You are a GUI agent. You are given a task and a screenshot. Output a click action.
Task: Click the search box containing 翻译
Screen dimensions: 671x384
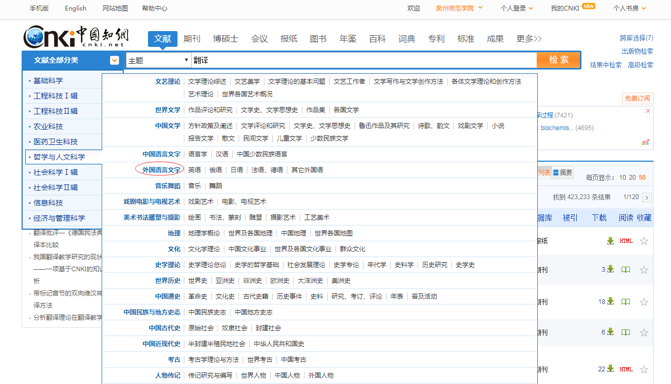[363, 61]
